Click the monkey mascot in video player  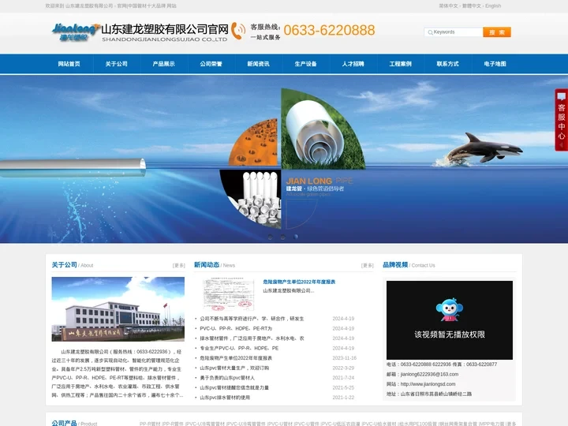tap(449, 310)
